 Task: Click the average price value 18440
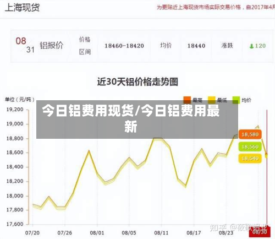[196, 46]
